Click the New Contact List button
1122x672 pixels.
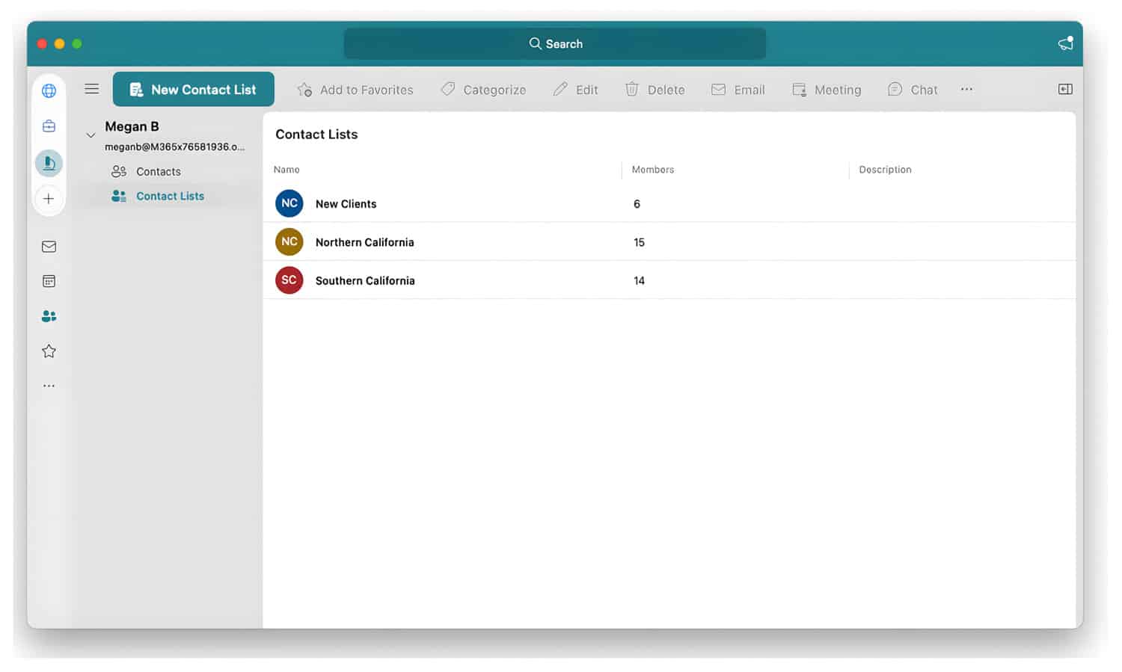pyautogui.click(x=194, y=89)
